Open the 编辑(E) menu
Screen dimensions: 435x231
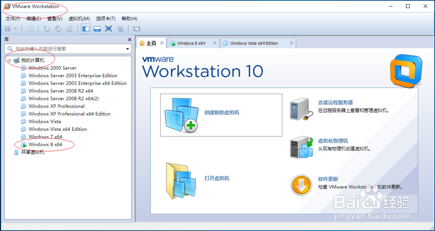(x=33, y=19)
